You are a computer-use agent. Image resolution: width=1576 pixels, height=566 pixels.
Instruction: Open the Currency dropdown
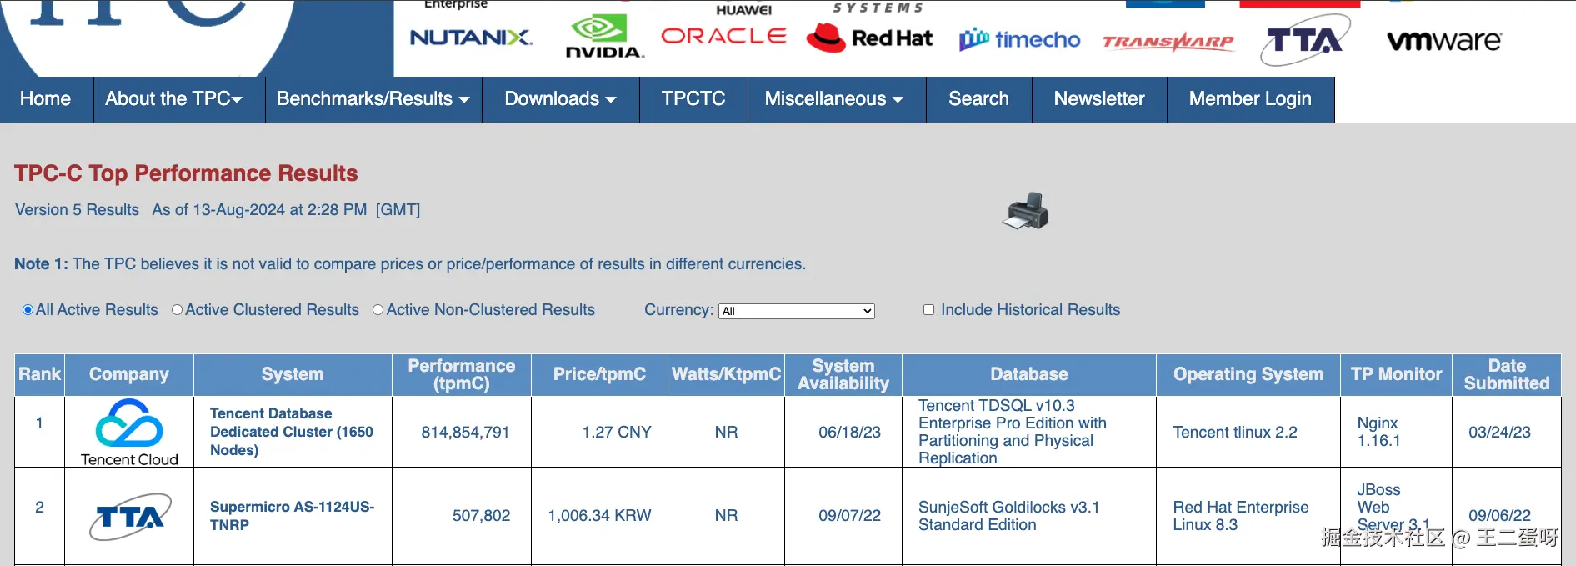point(796,311)
